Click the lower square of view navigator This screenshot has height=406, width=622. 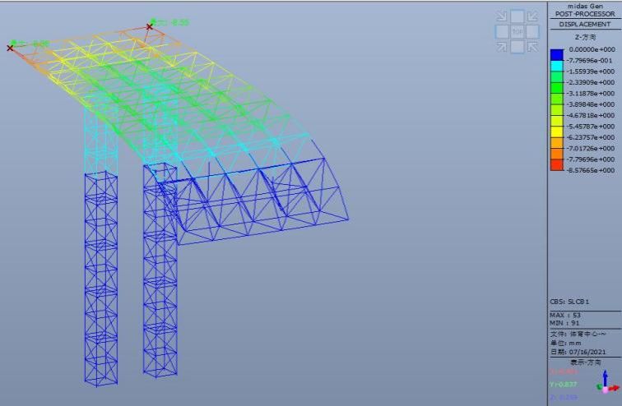[518, 48]
